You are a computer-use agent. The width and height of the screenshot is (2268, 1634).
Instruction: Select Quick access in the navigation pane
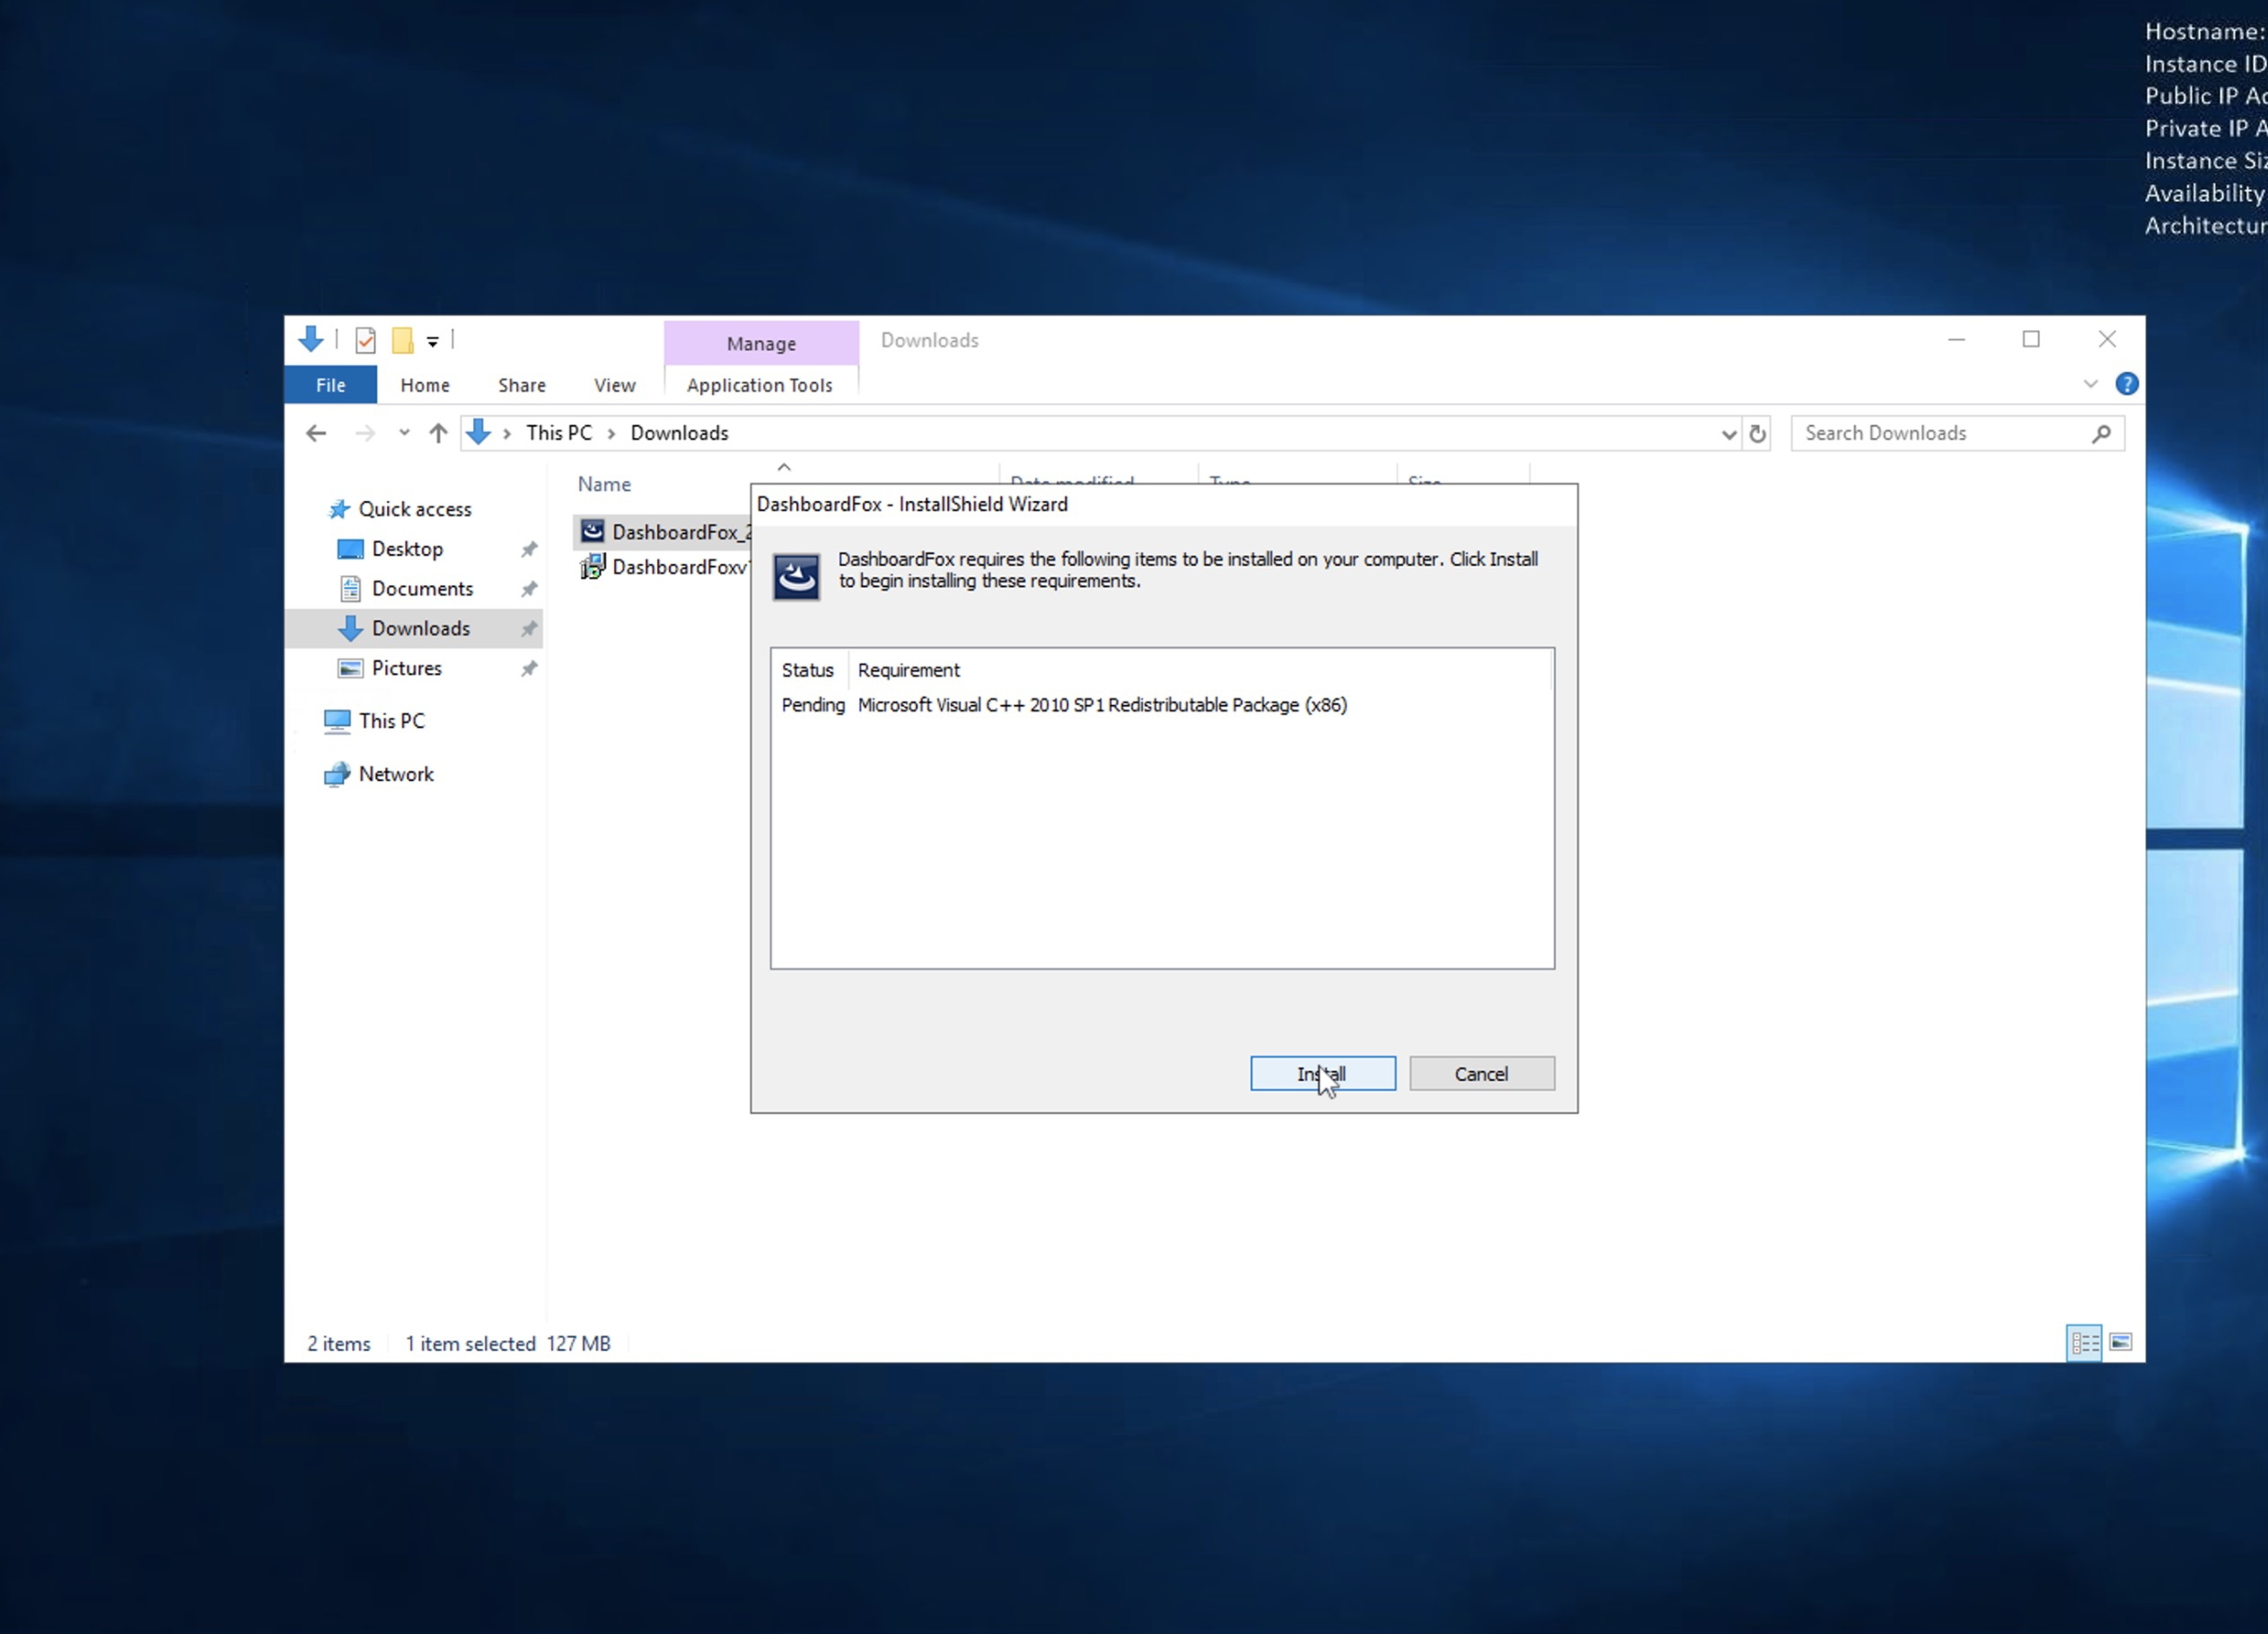415,509
